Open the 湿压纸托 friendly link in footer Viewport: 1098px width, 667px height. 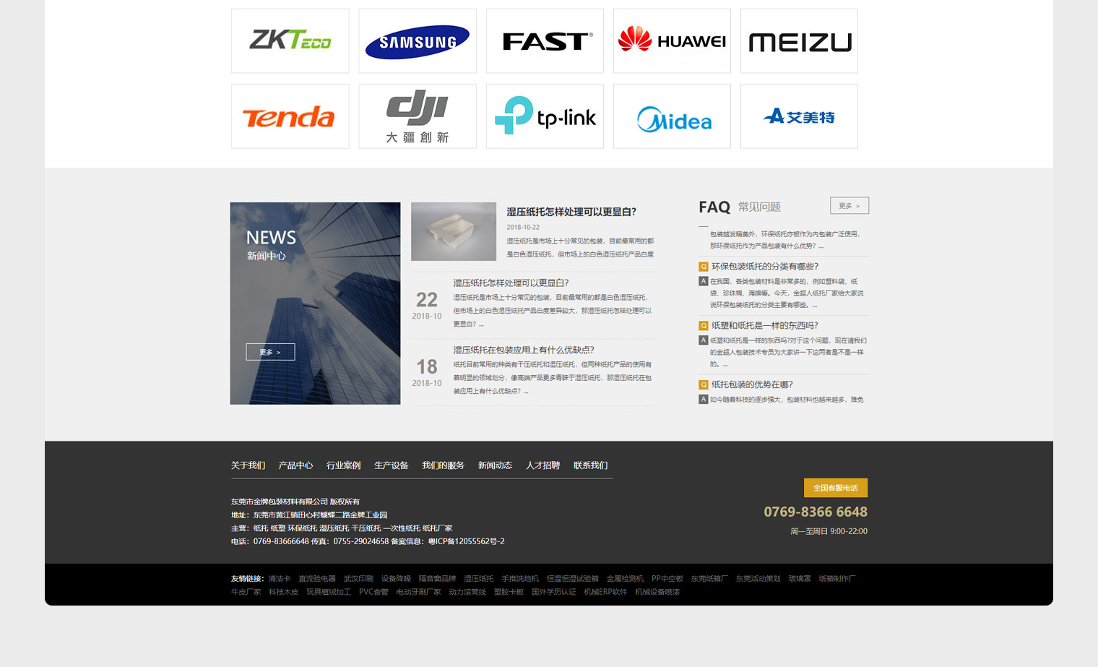[478, 579]
